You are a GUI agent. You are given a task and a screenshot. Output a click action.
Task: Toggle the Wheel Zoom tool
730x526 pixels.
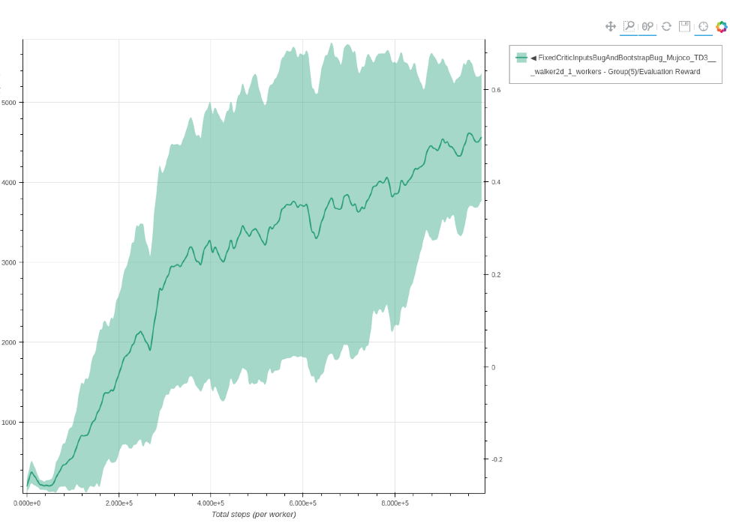tap(647, 26)
